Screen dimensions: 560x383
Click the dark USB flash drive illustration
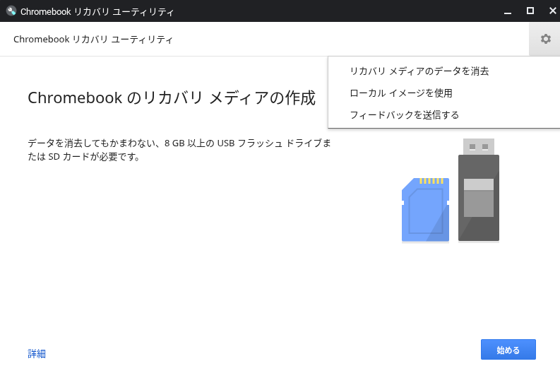[x=479, y=205]
